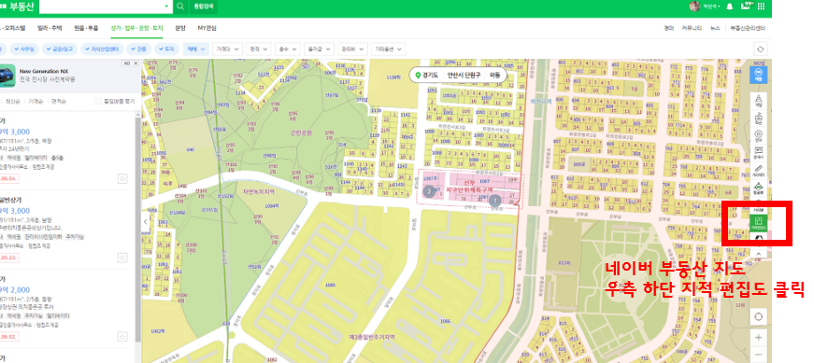Close the New Generation NX ad
This screenshot has height=363, width=814.
click(x=136, y=63)
